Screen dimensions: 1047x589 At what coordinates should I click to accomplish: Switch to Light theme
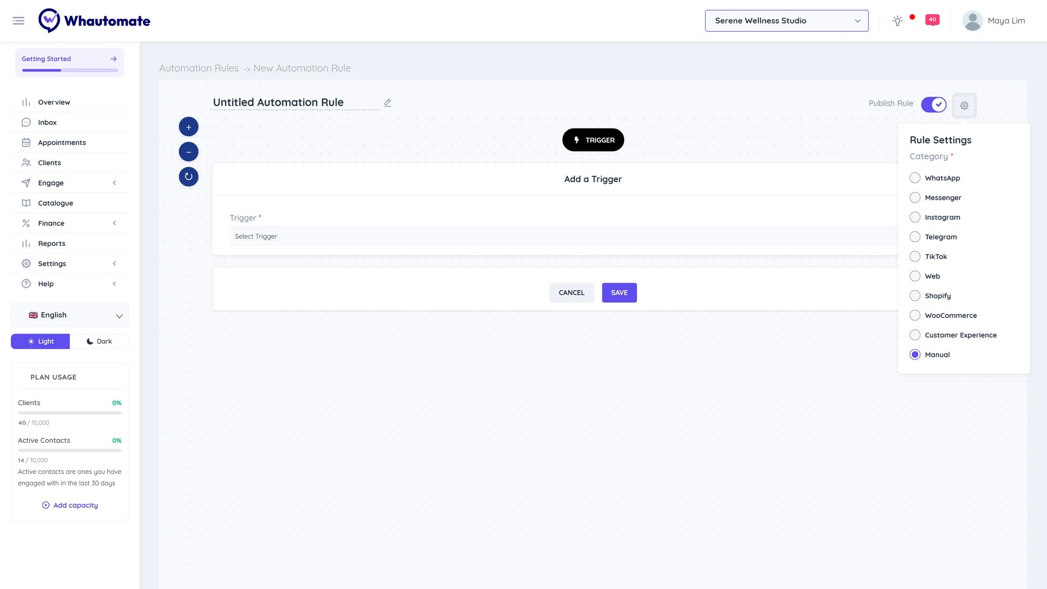pos(40,341)
